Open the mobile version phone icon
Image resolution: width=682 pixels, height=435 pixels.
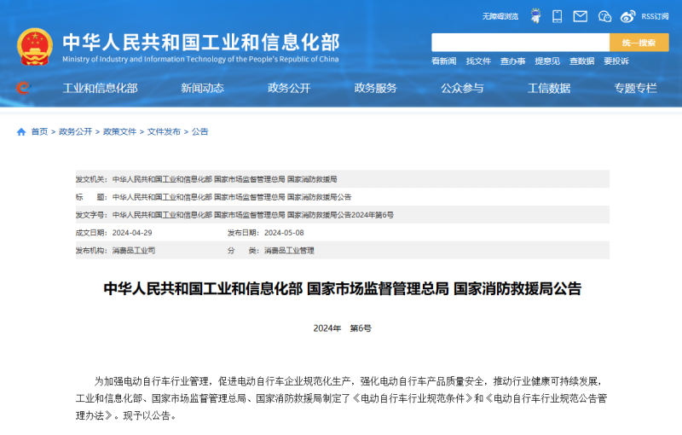coord(558,16)
